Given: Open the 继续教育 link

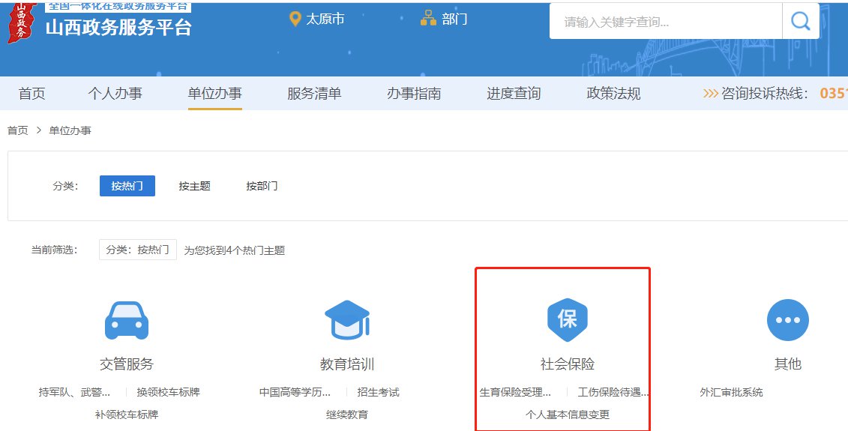Looking at the screenshot, I should click(347, 415).
